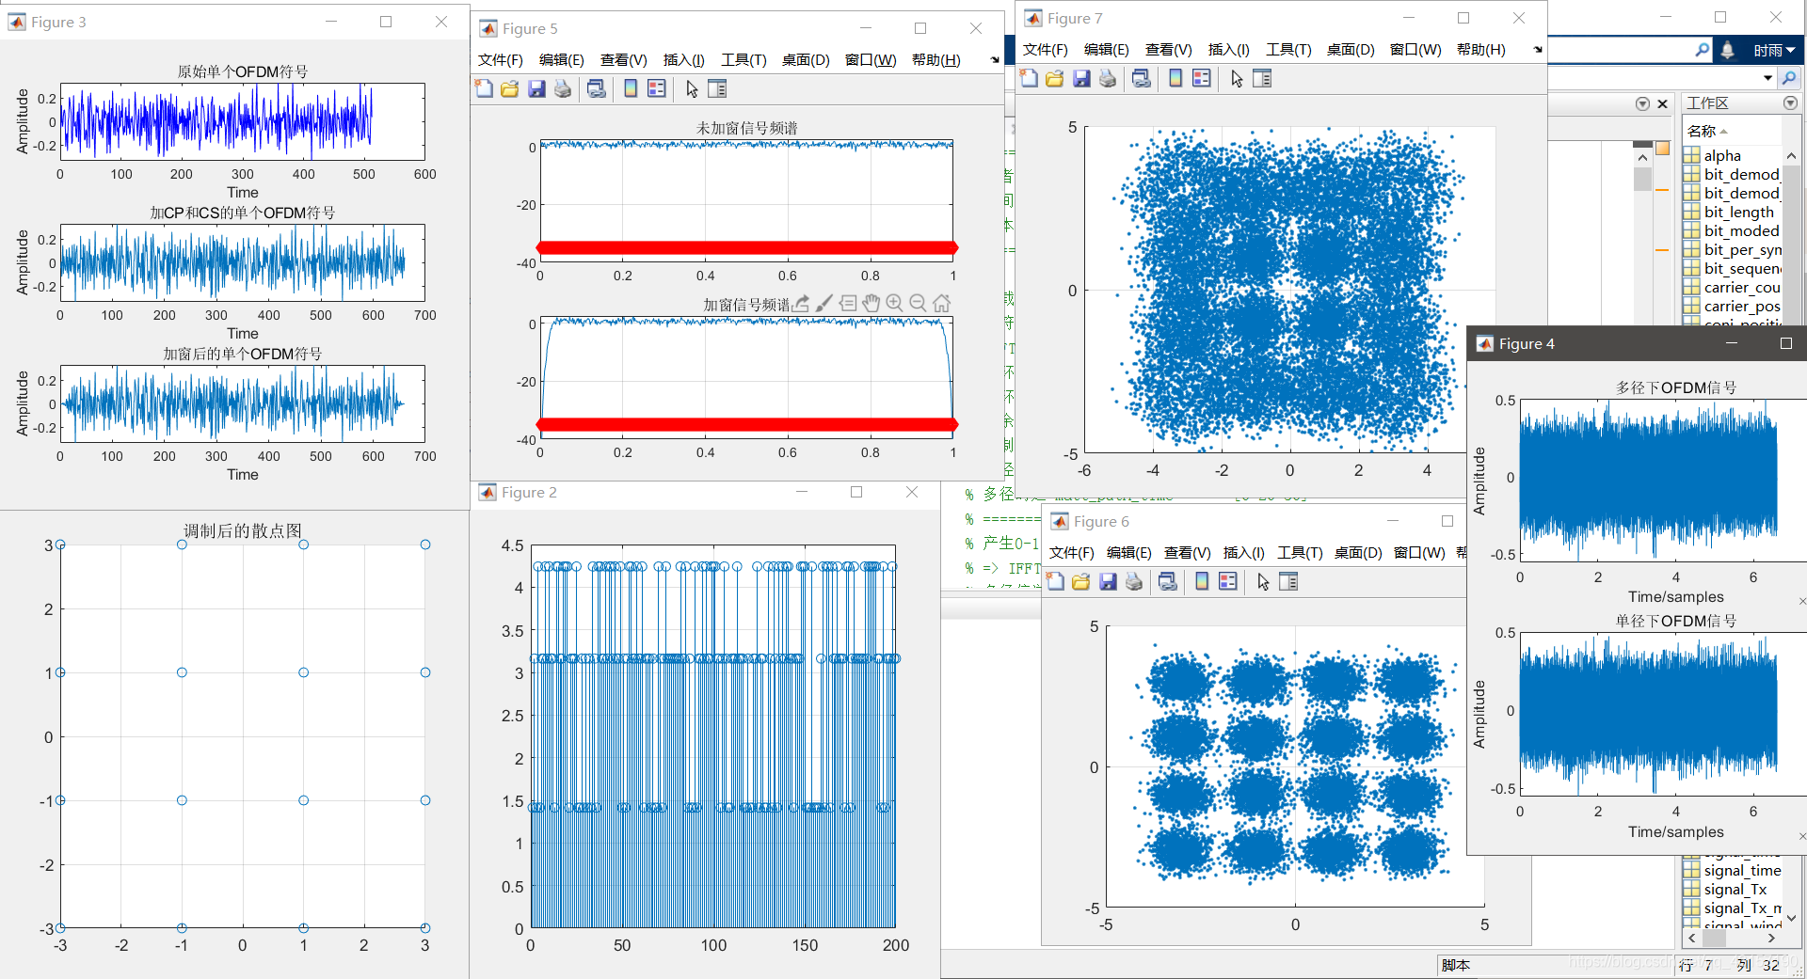This screenshot has width=1807, height=979.
Task: Click Print Figure icon in Figure 5 toolbar
Action: 563,88
